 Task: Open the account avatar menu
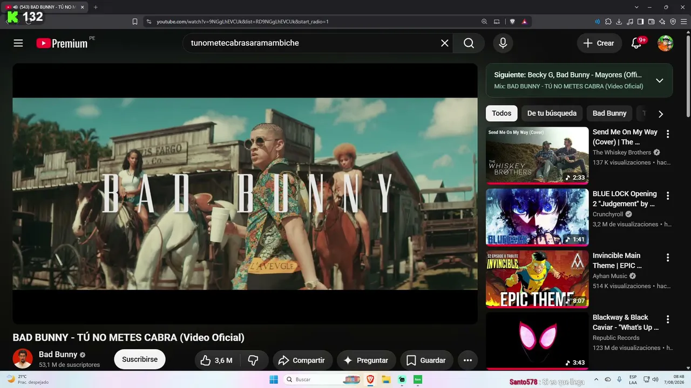pos(665,43)
